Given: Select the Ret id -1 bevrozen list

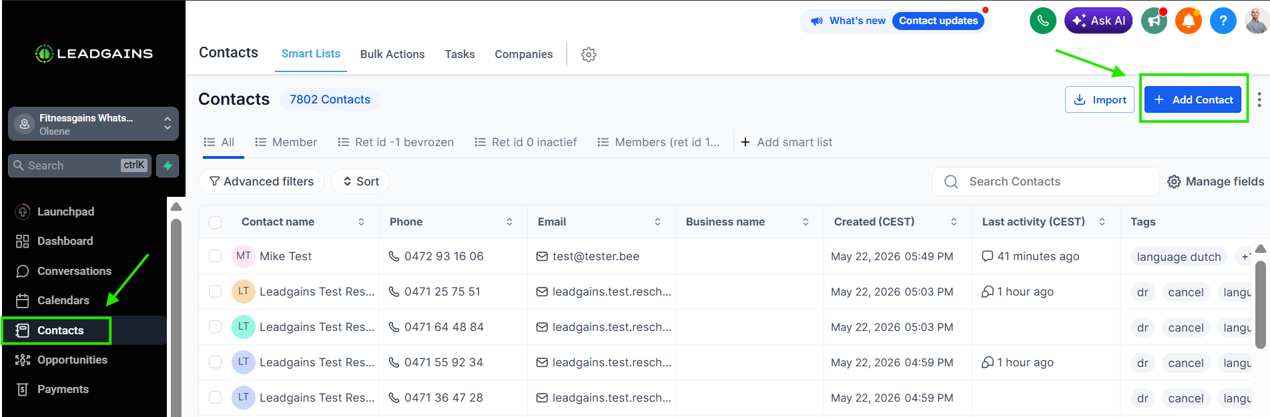Looking at the screenshot, I should coord(396,142).
